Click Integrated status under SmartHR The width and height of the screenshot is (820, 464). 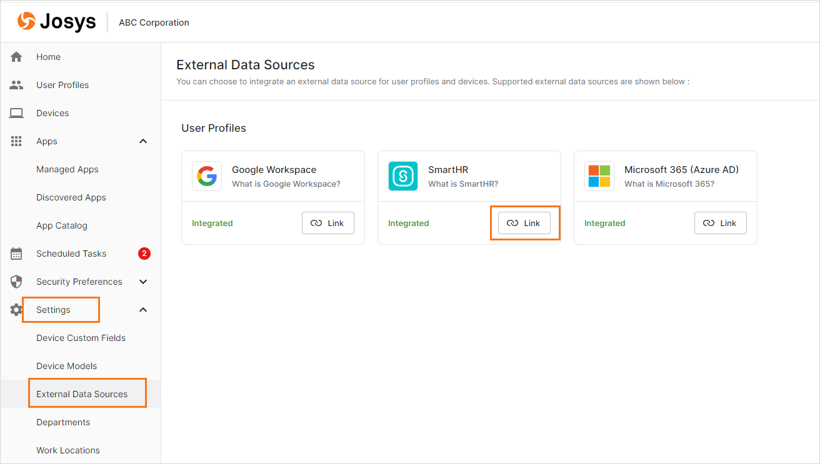click(x=409, y=223)
